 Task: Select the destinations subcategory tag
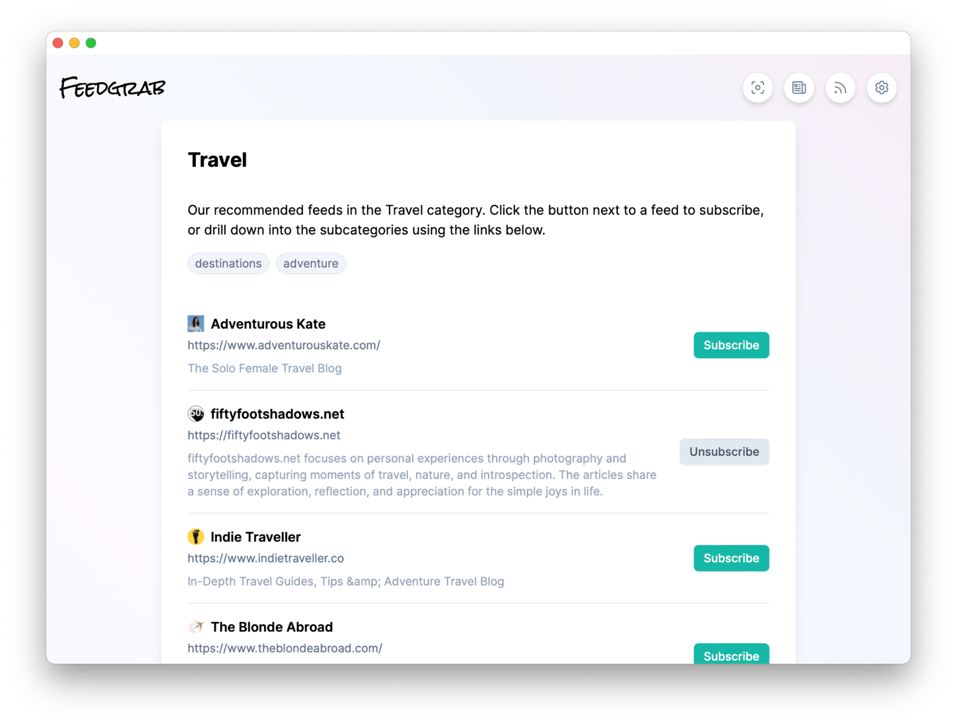pos(228,263)
